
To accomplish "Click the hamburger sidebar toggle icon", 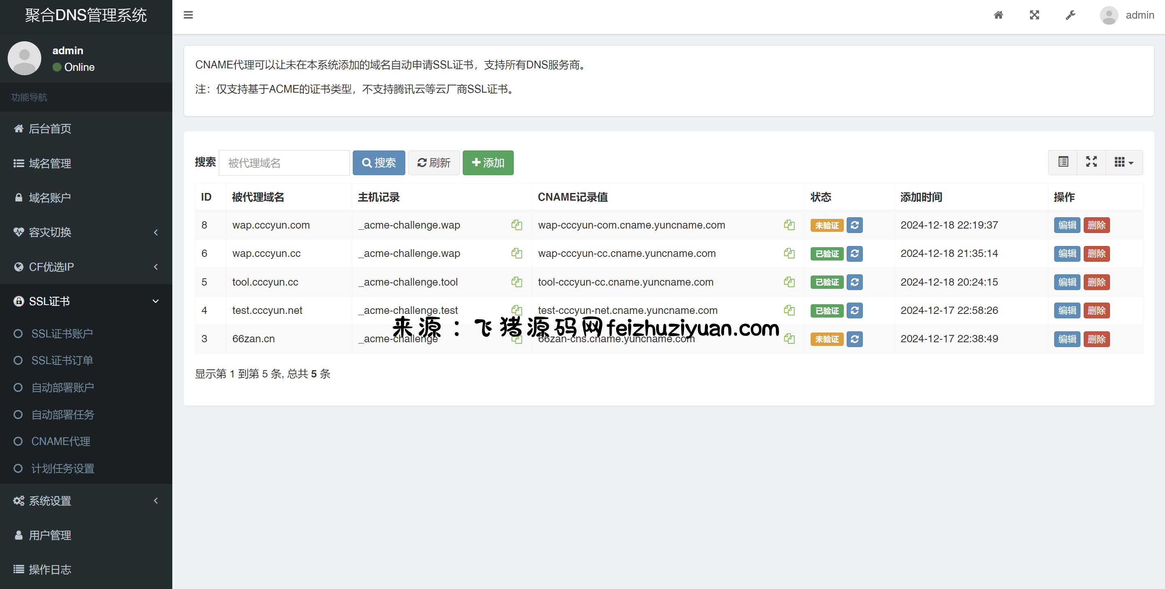I will coord(188,15).
